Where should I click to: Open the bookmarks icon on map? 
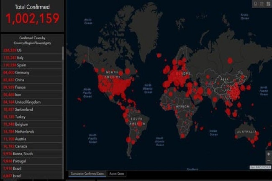point(256,4)
